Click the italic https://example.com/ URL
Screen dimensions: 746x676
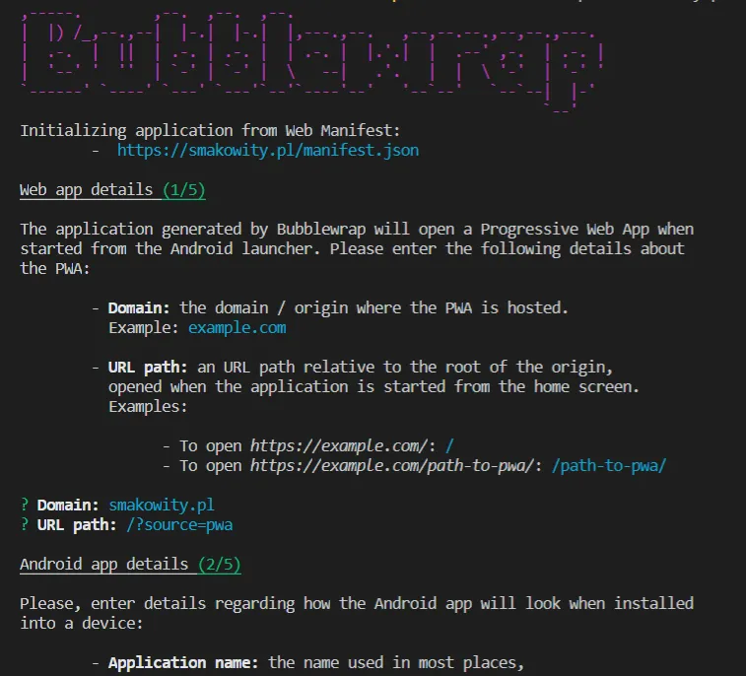tap(339, 446)
